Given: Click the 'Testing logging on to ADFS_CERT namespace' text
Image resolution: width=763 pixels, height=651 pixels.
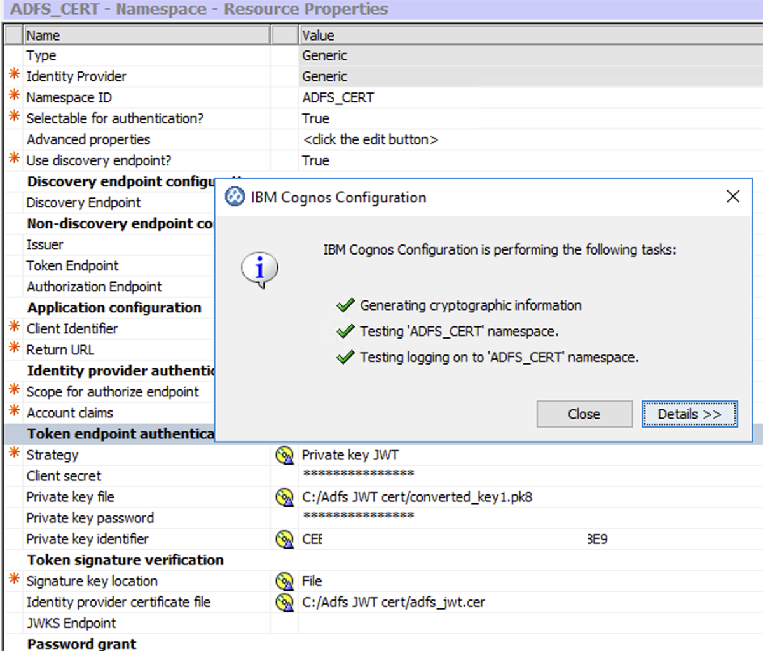Looking at the screenshot, I should point(499,358).
